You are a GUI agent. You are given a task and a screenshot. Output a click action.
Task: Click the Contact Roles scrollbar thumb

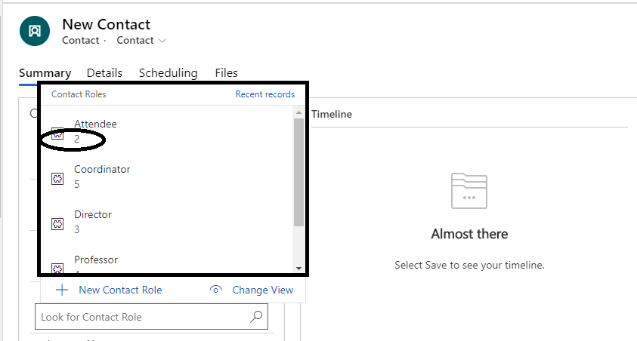click(x=298, y=172)
